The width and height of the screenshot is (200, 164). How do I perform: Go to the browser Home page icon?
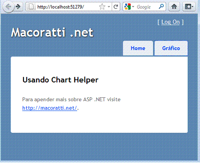pos(174,7)
